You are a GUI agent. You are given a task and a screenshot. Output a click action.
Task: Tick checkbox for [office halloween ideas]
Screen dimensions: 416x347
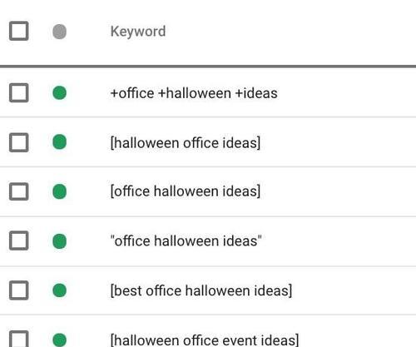(19, 191)
